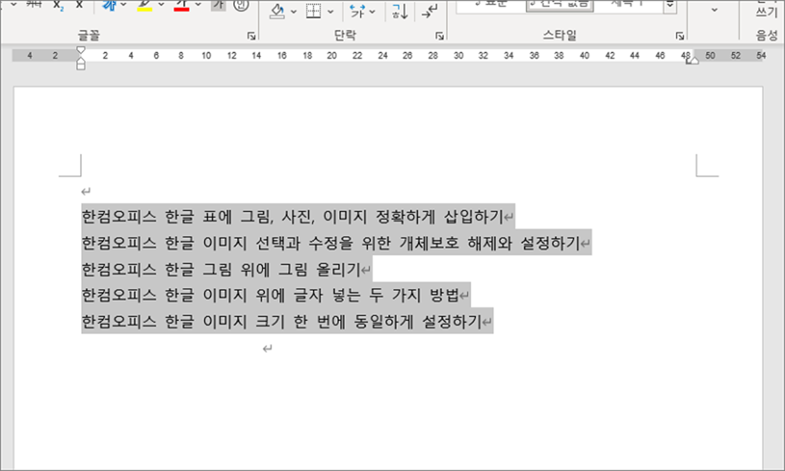Apply paragraph shading paint bucket

[x=278, y=11]
